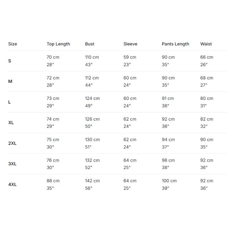Viewport: 227px width, 227px height.
Task: Click the 2XL size row label
Action: (x=12, y=143)
